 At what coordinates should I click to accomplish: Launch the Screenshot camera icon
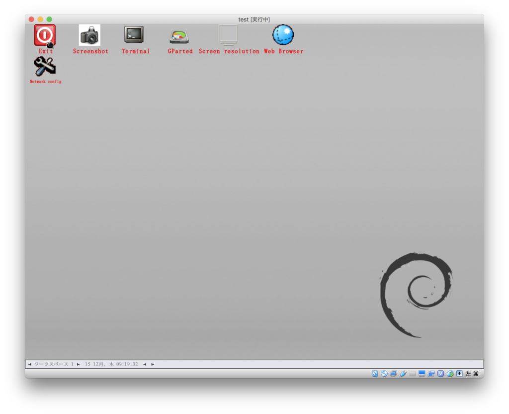89,35
